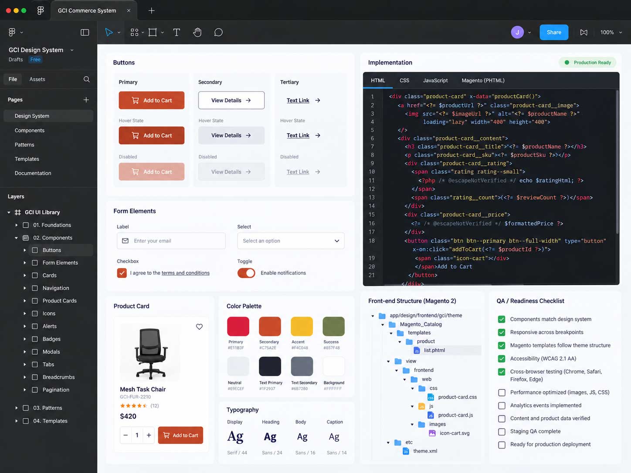Toggle Enable notifications switch
631x473 pixels.
click(x=246, y=273)
